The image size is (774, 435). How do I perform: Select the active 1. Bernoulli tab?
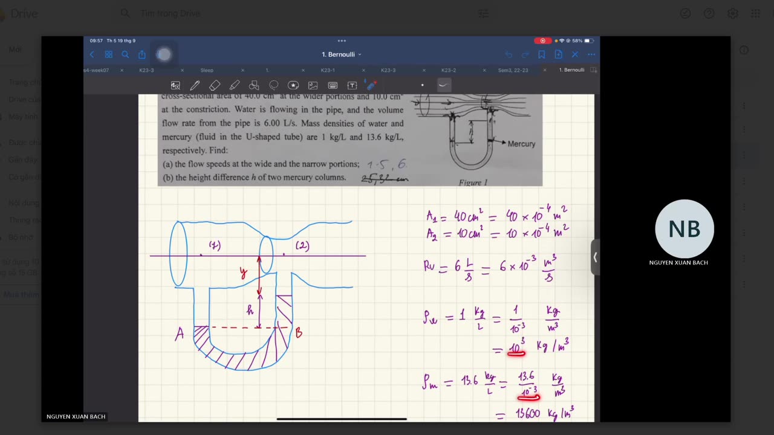(571, 70)
